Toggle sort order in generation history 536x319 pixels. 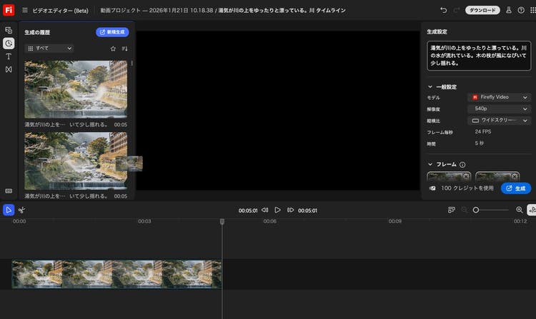pos(124,49)
